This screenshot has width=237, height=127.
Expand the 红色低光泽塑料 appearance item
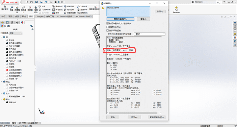(4, 70)
